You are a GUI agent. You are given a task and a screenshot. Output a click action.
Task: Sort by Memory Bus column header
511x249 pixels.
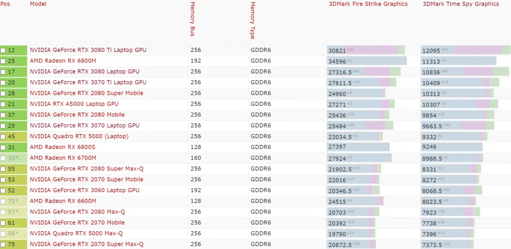coord(192,19)
